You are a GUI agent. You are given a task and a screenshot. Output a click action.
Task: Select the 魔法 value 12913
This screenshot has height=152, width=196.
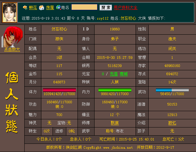tap(172, 115)
